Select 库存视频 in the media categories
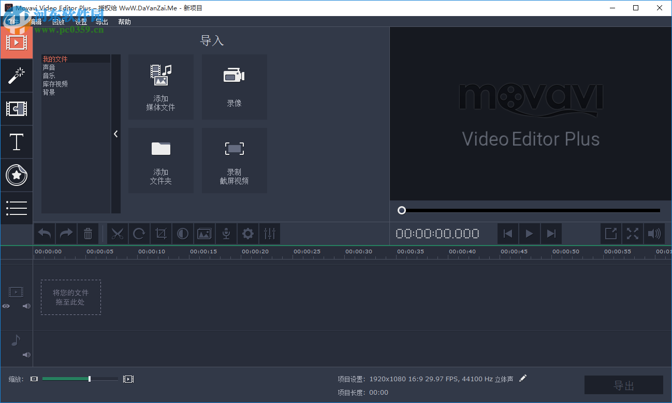This screenshot has width=672, height=403. pyautogui.click(x=55, y=83)
